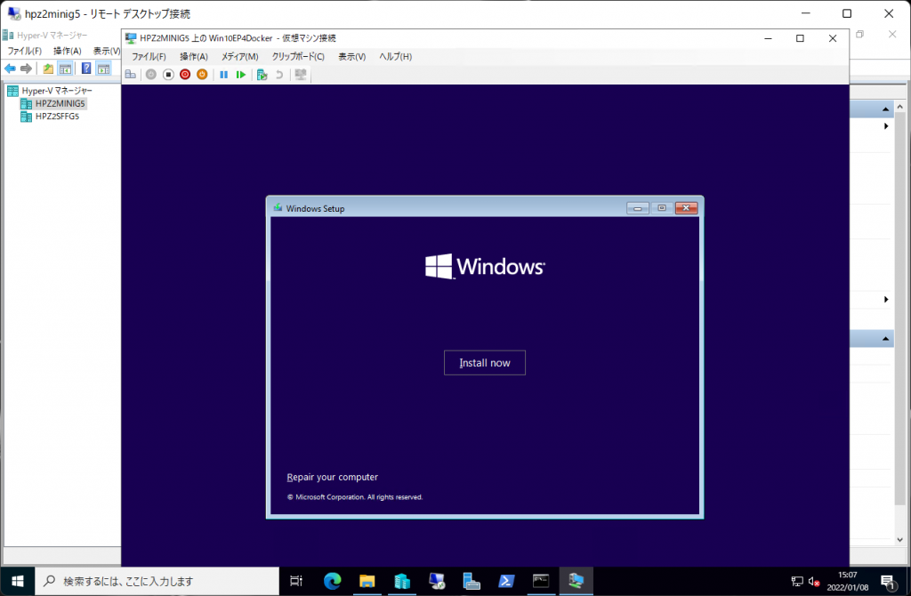The image size is (911, 596).
Task: Open Remote Desktop app icon on taskbar
Action: pos(437,581)
